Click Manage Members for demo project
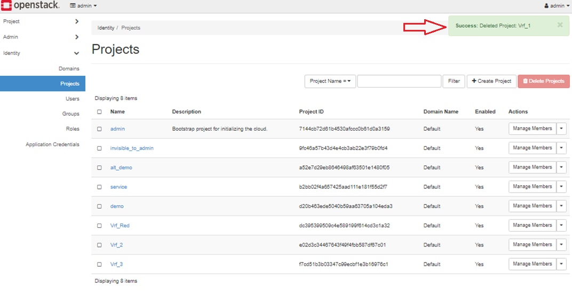This screenshot has height=302, width=572. coord(532,206)
